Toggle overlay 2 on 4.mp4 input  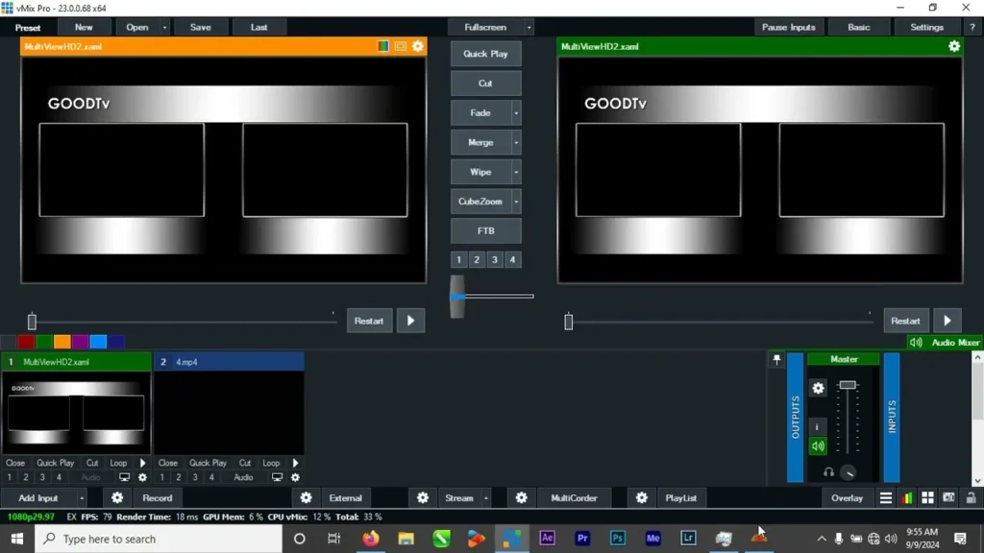click(x=179, y=477)
